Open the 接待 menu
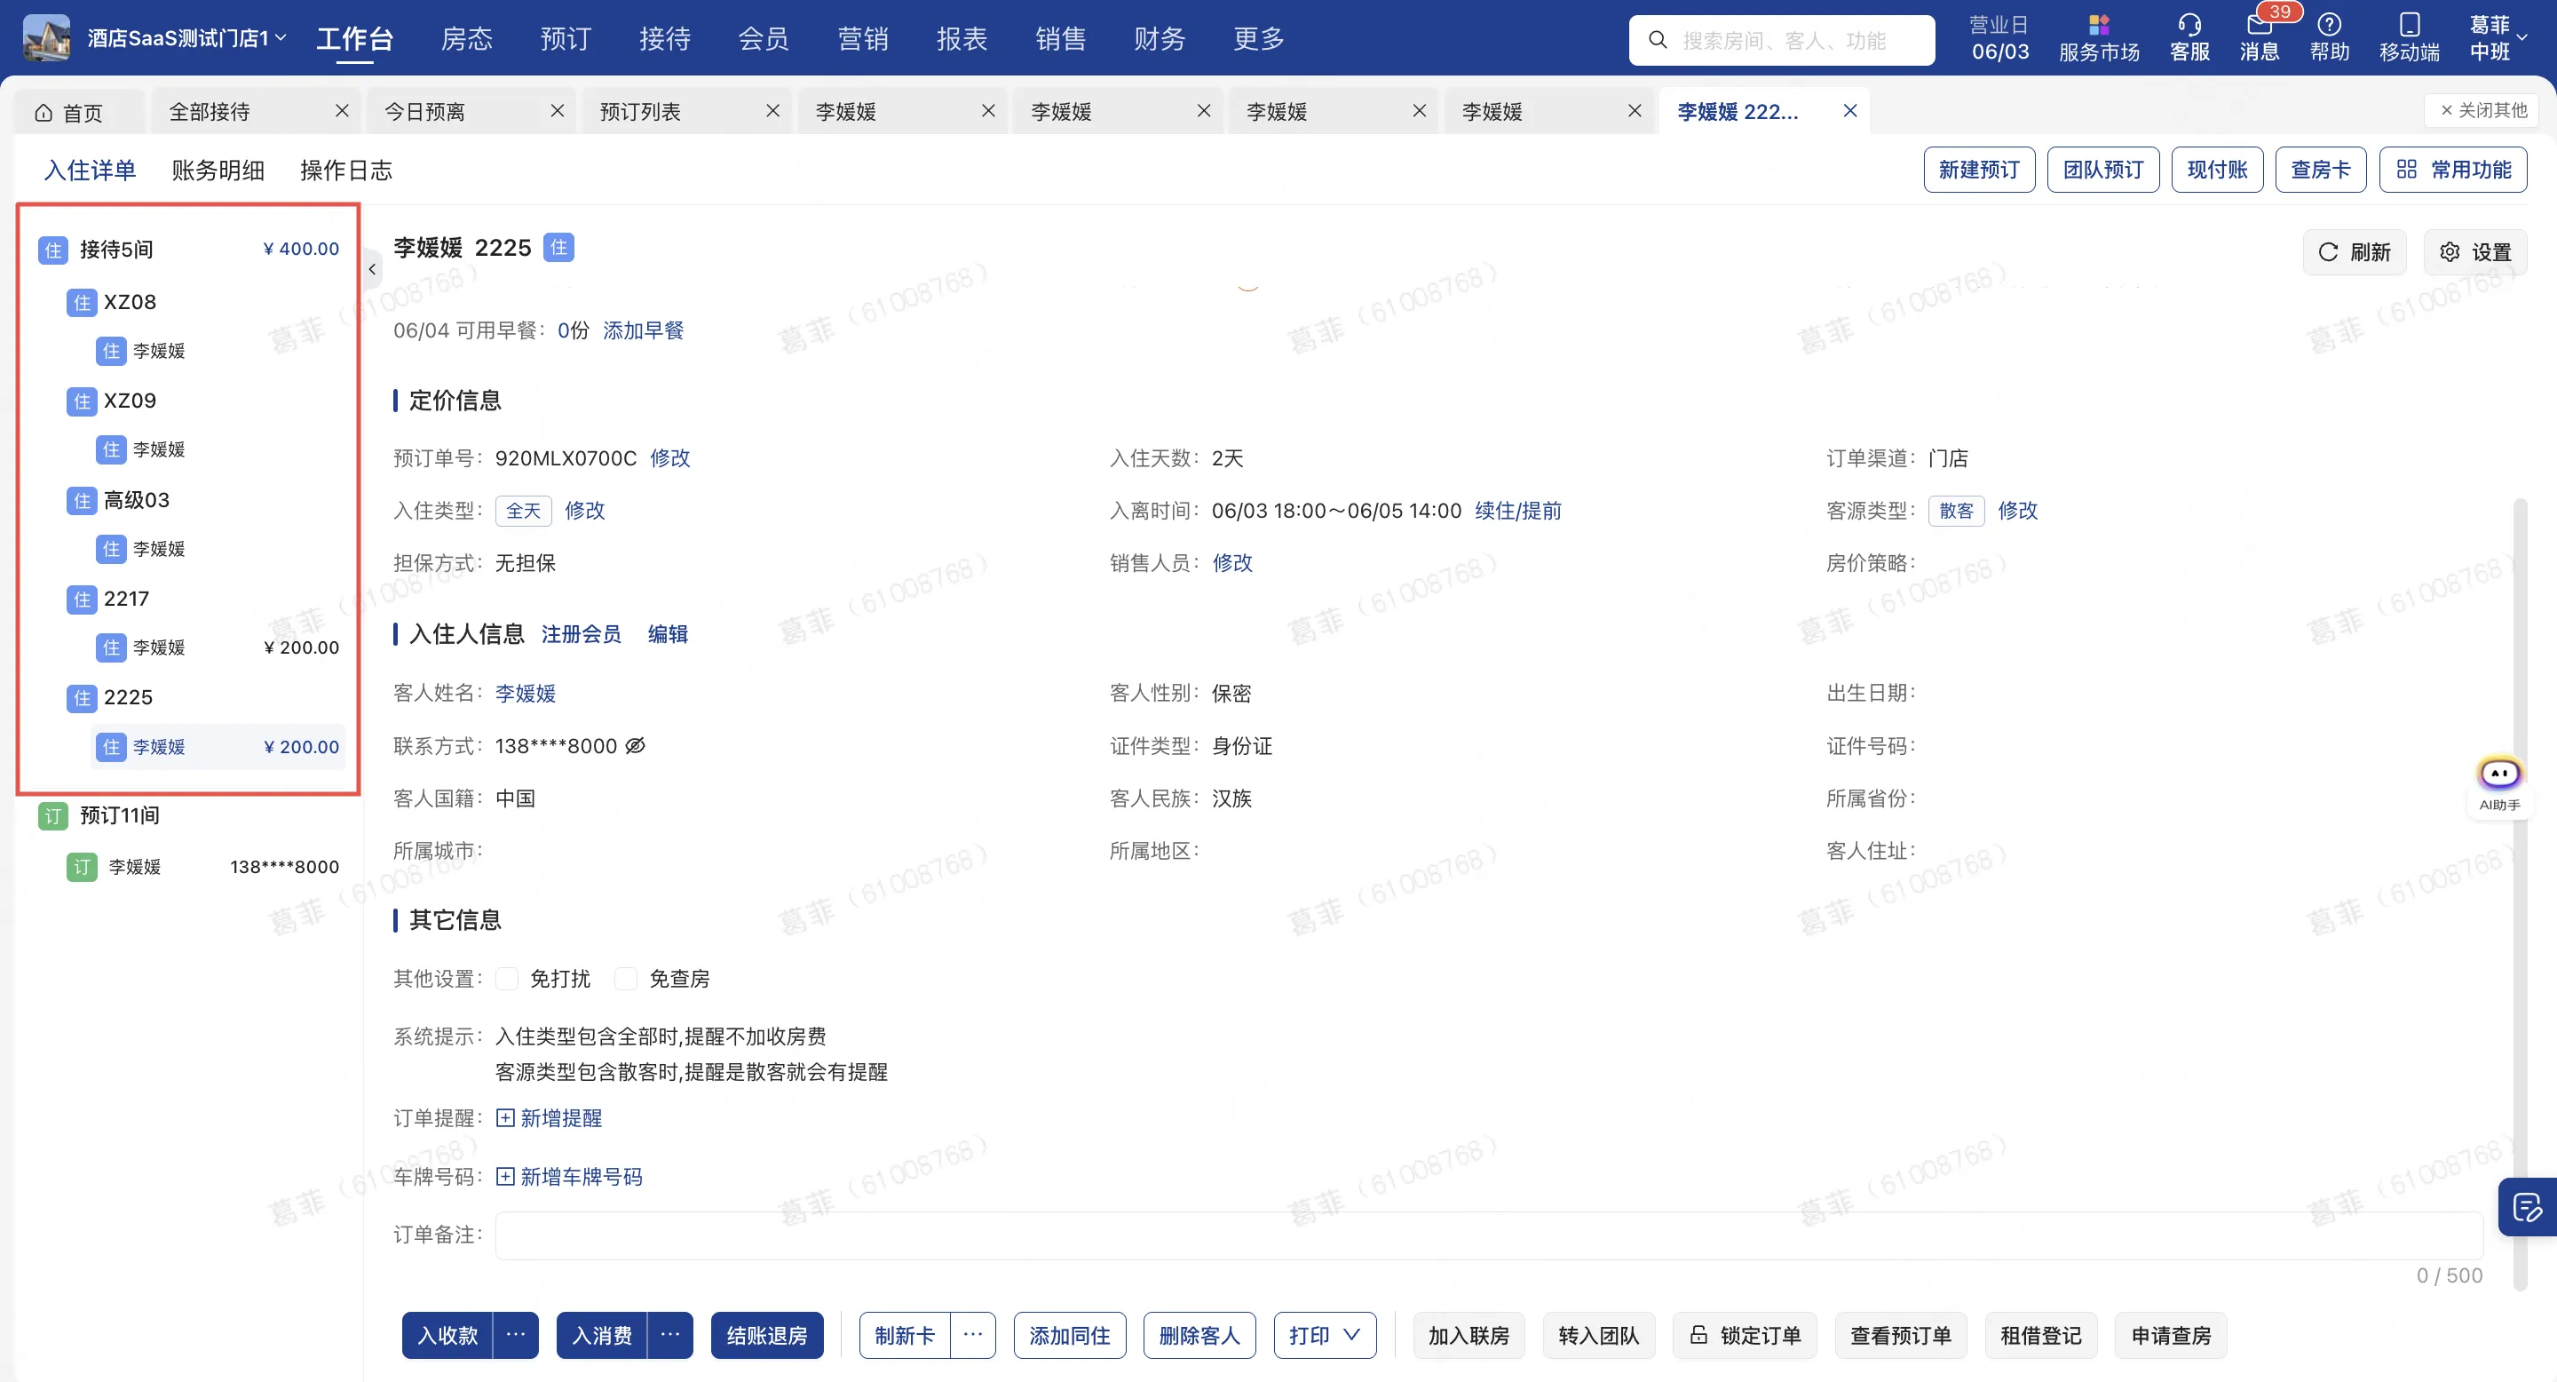This screenshot has height=1382, width=2557. pyautogui.click(x=665, y=39)
